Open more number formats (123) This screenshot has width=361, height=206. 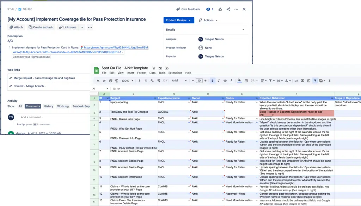tap(165, 81)
